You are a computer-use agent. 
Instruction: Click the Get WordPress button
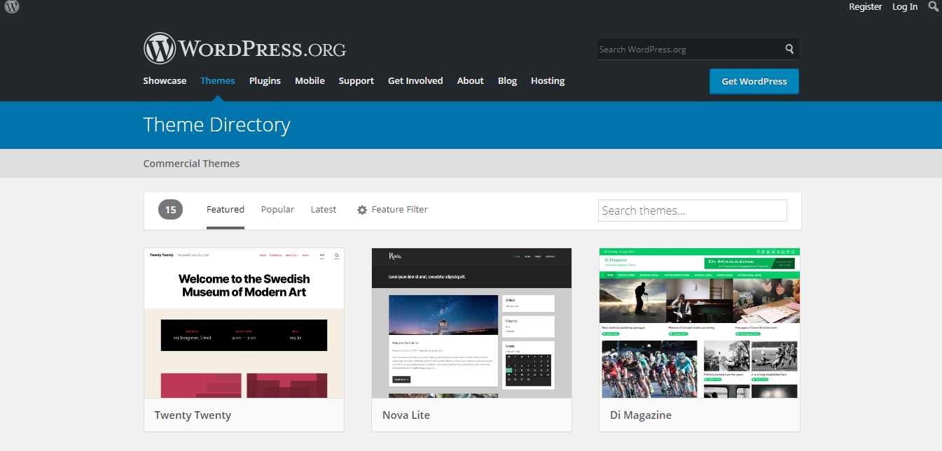pyautogui.click(x=754, y=81)
